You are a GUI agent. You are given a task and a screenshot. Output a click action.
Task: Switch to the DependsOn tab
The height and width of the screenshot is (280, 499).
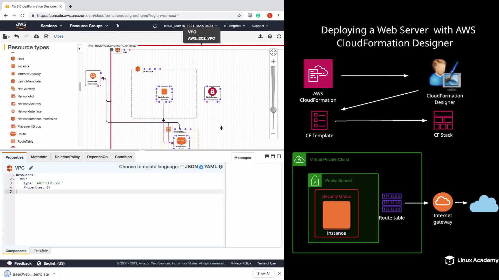tap(97, 157)
